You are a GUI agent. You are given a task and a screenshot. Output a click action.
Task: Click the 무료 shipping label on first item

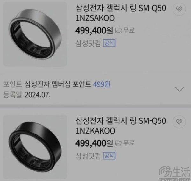129,30
